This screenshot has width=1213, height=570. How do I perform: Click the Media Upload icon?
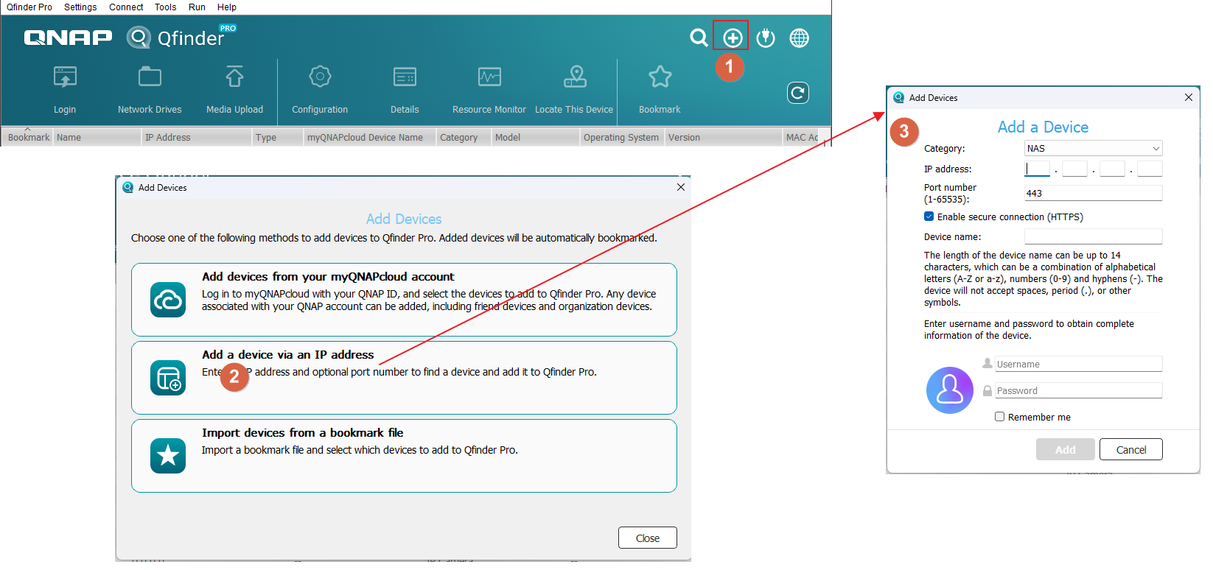click(234, 77)
